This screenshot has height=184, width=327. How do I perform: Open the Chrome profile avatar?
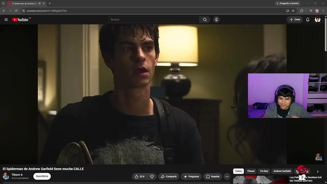click(x=317, y=11)
